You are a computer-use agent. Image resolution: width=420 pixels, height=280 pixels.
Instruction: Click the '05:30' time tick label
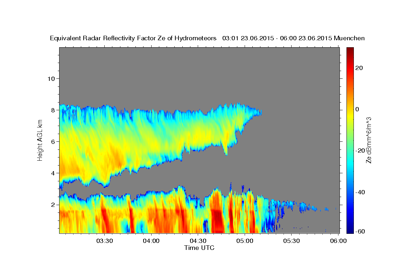pyautogui.click(x=292, y=241)
